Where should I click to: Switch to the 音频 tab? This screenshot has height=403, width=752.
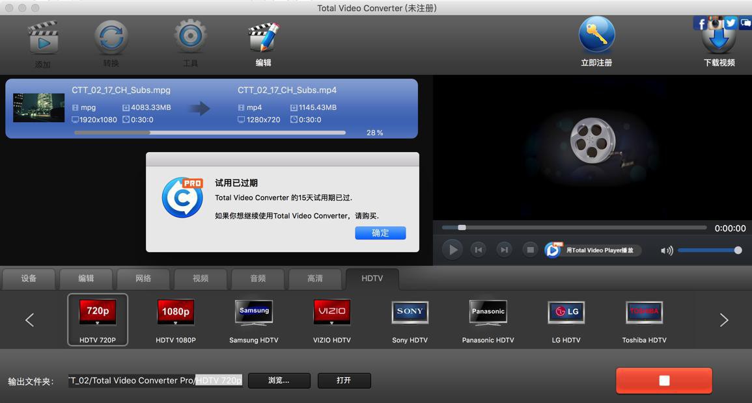258,279
